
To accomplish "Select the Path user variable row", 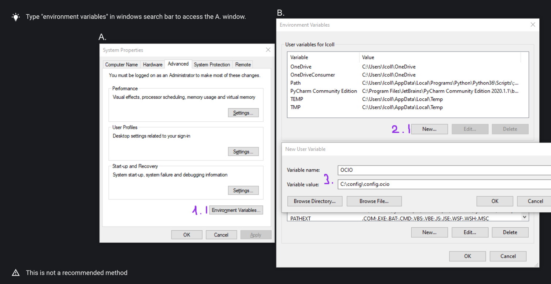I will [x=408, y=83].
